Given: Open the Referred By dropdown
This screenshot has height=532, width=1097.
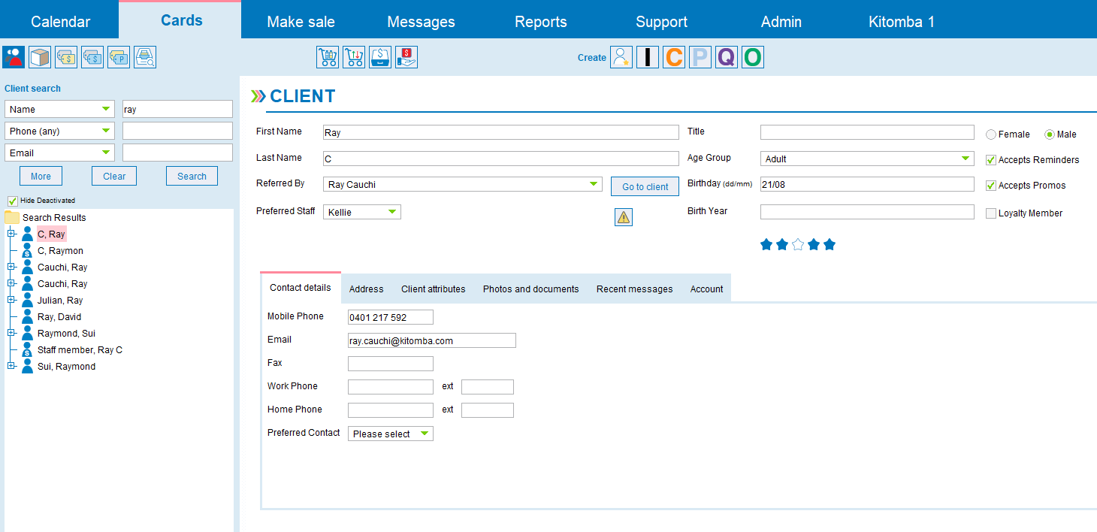Looking at the screenshot, I should point(463,184).
